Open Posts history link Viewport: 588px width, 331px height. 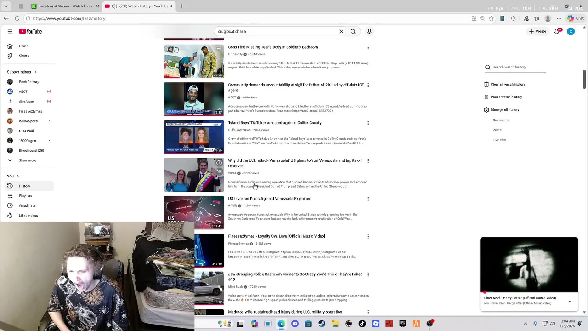(x=497, y=130)
